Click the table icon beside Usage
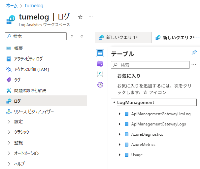 126,155
